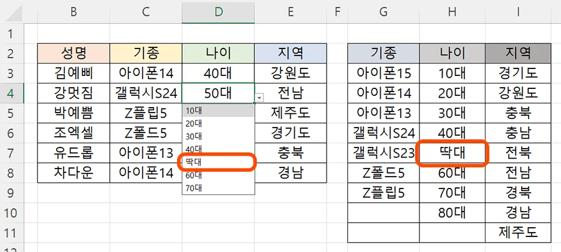
Task: Click the 기종 header cell in column C
Action: tap(146, 53)
